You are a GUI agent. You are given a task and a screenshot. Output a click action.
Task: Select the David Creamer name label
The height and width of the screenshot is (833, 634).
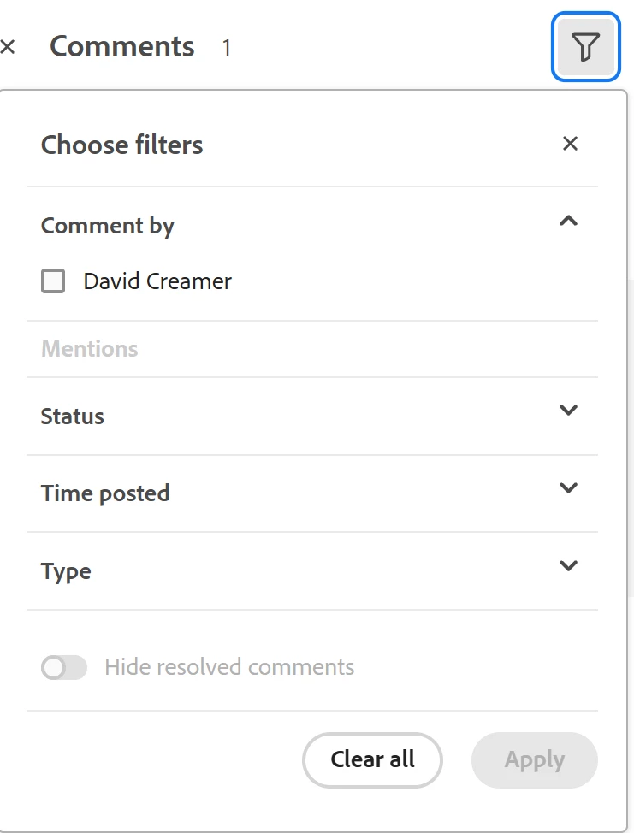tap(157, 281)
